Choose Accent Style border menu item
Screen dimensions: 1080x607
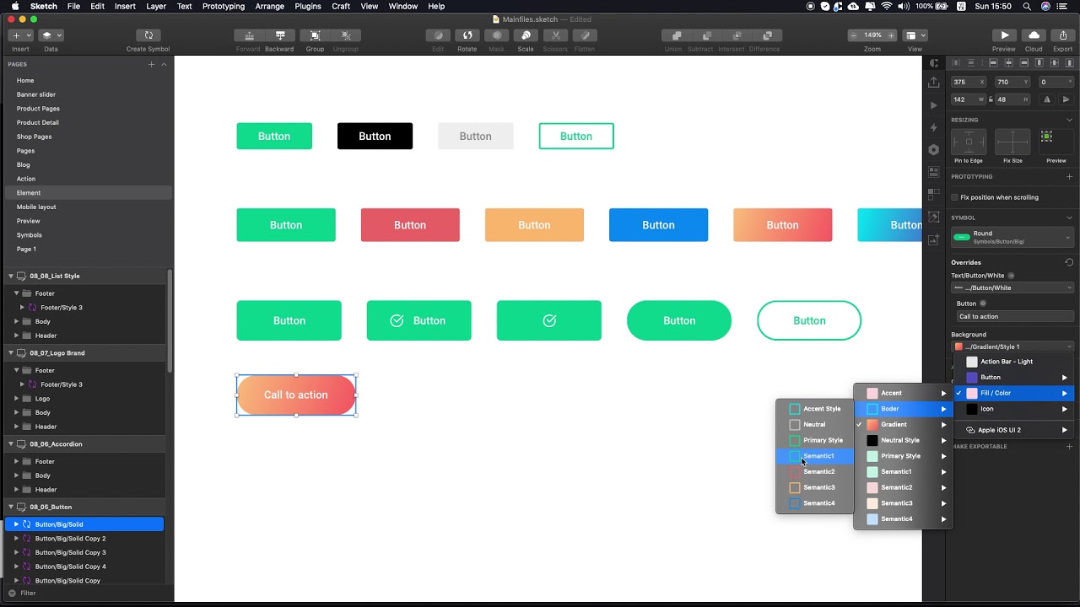pyautogui.click(x=815, y=409)
